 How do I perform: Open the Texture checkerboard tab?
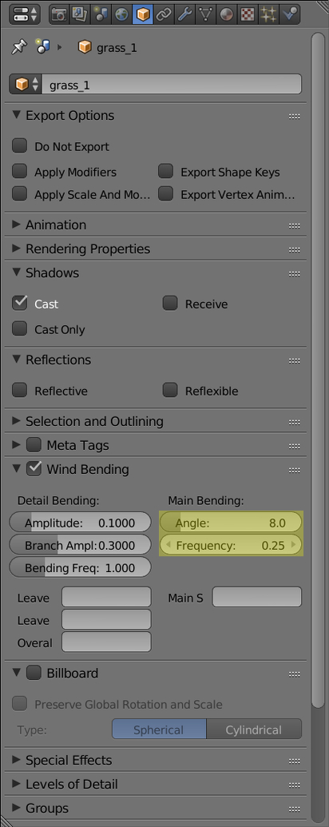click(248, 14)
